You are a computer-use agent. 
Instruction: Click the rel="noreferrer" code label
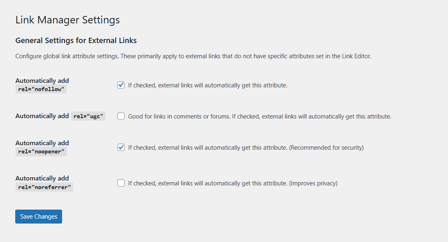point(44,187)
